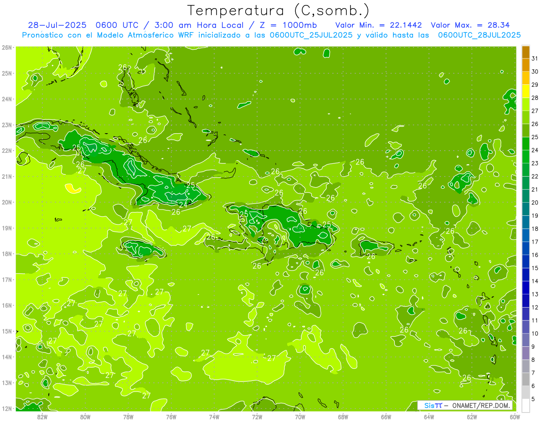Click the '26N' latitude axis label
Image resolution: width=547 pixels, height=423 pixels.
6,47
